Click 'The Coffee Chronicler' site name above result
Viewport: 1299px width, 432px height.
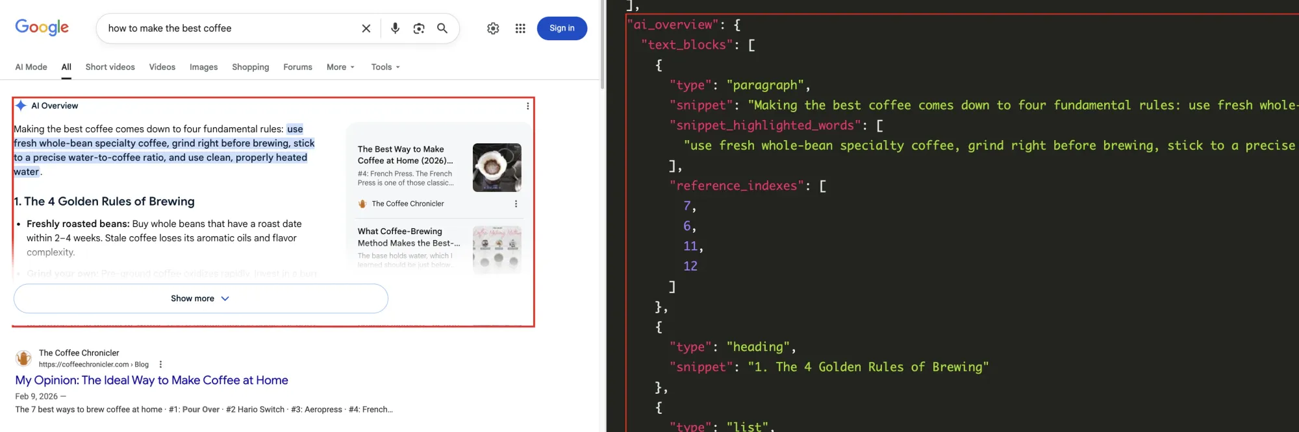(x=79, y=353)
